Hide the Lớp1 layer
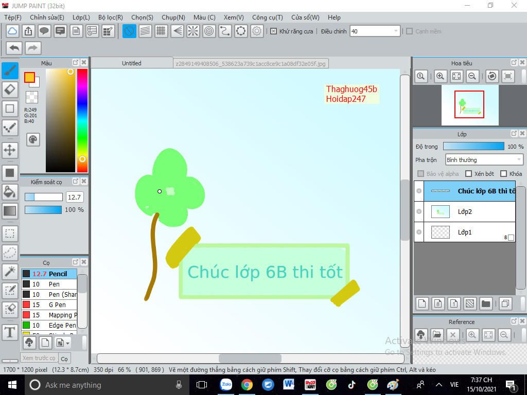Image resolution: width=527 pixels, height=395 pixels. 419,232
